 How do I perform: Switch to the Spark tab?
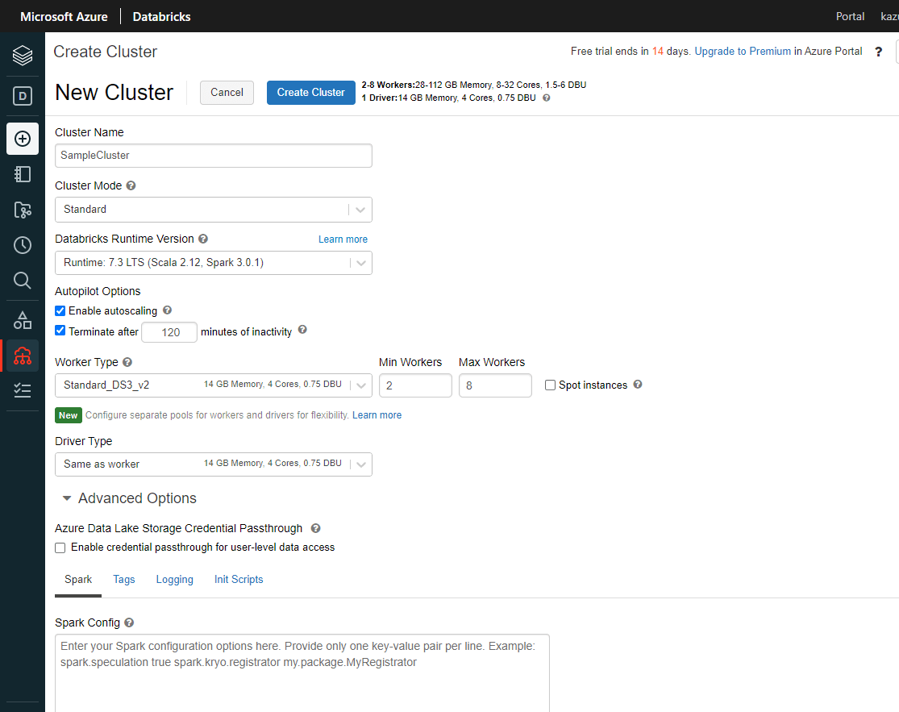[x=78, y=580]
